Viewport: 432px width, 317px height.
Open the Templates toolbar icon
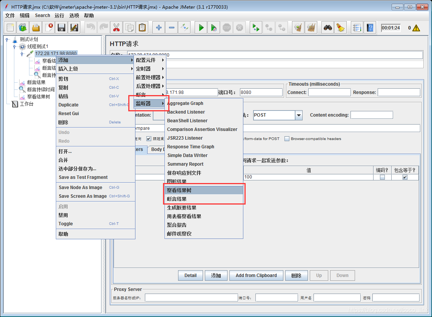[23, 28]
